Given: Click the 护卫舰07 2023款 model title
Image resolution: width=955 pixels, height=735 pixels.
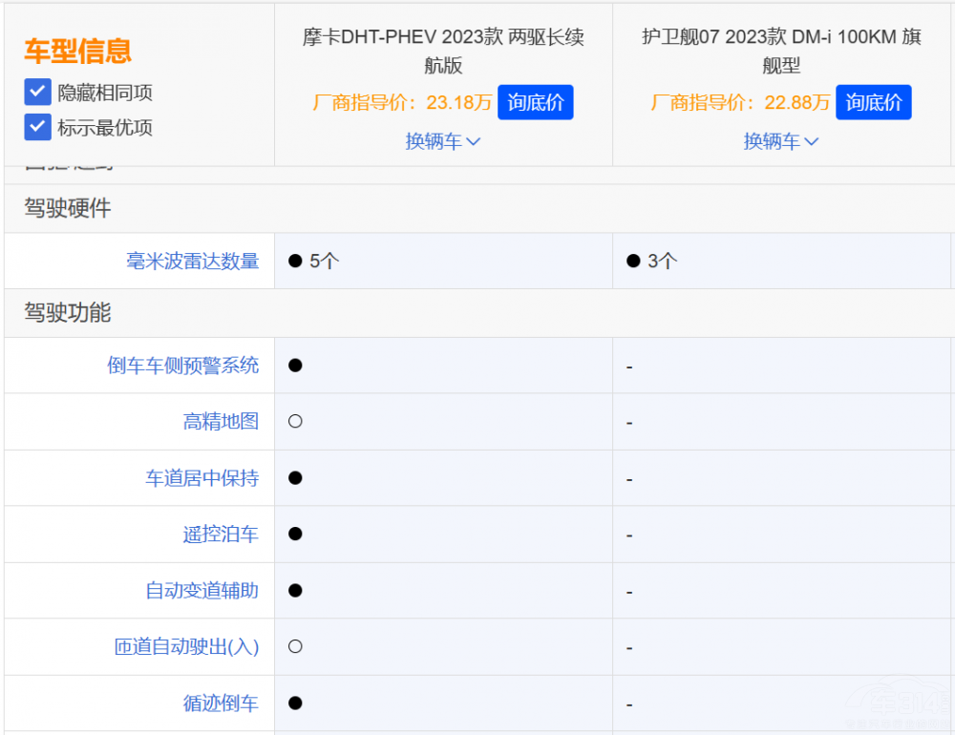Looking at the screenshot, I should click(x=781, y=51).
